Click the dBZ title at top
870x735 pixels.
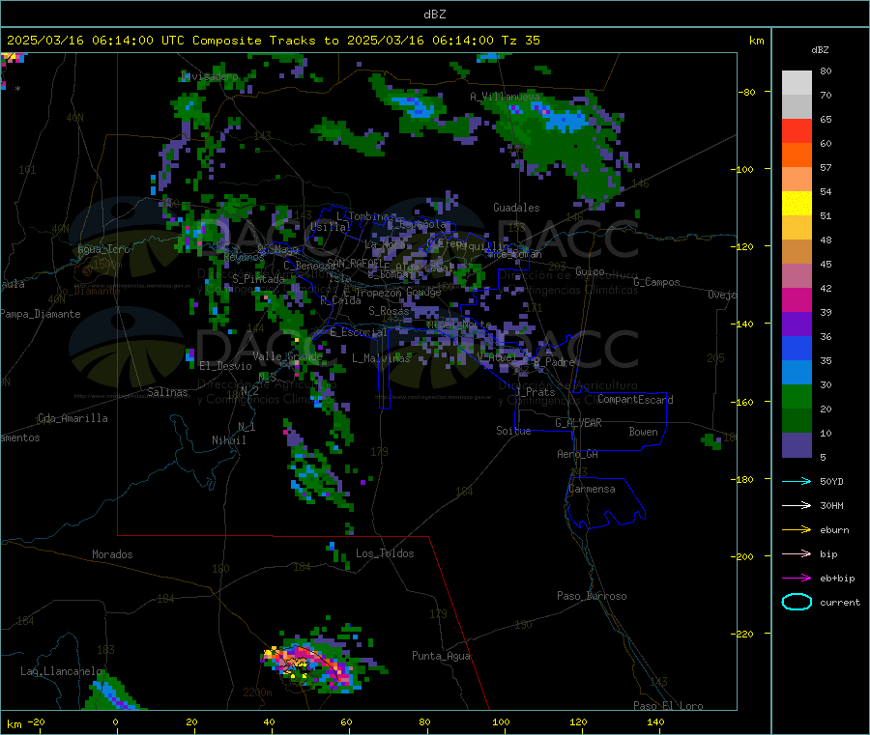click(x=434, y=14)
